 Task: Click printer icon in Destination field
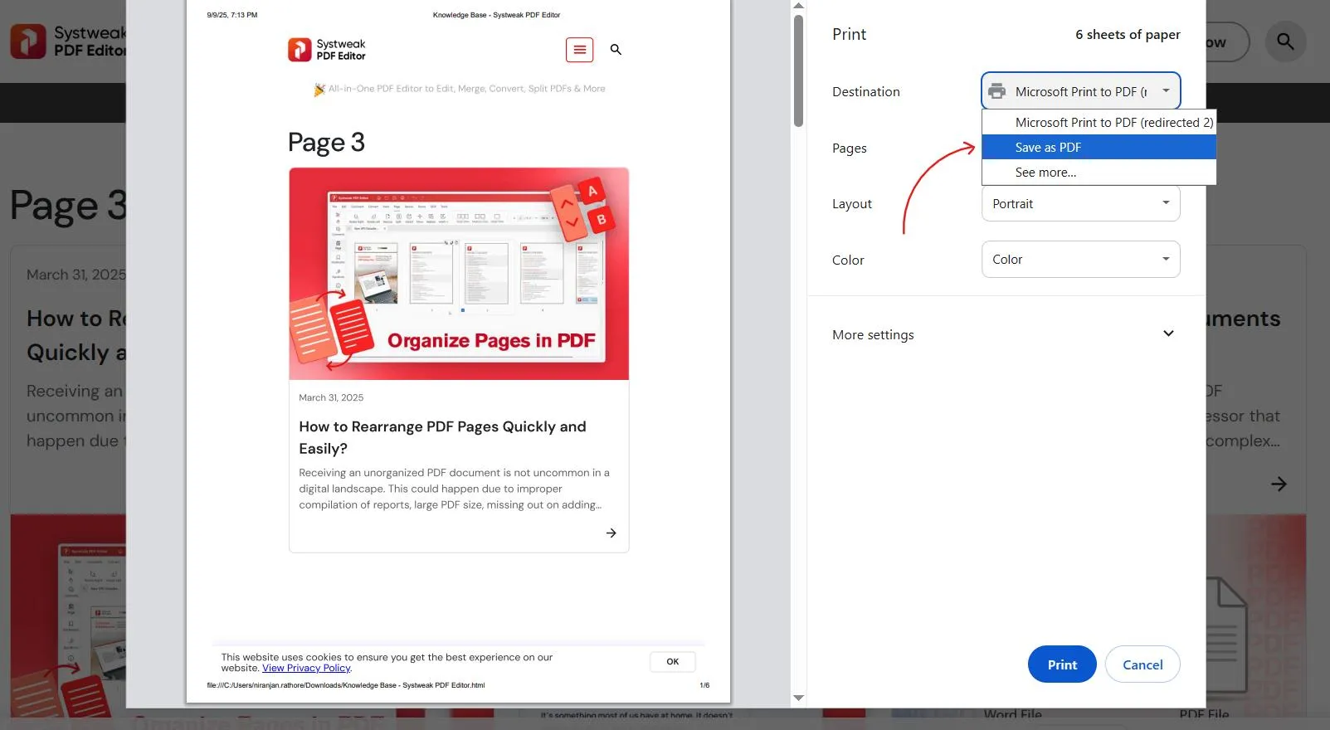click(x=997, y=91)
